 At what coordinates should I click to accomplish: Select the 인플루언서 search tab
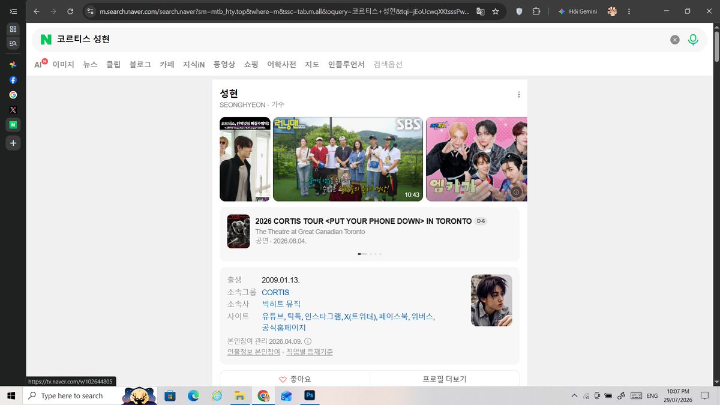[x=346, y=64]
